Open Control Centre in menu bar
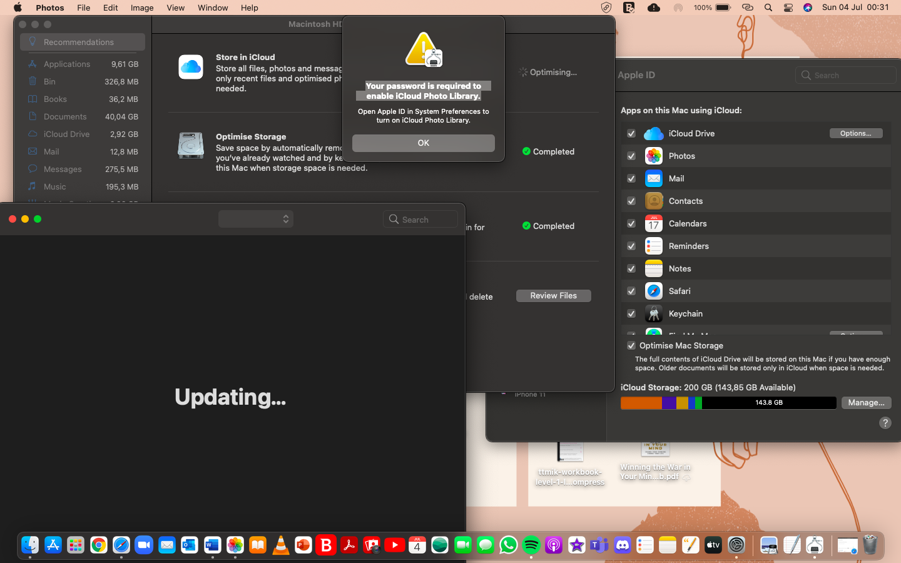Image resolution: width=901 pixels, height=563 pixels. [788, 8]
